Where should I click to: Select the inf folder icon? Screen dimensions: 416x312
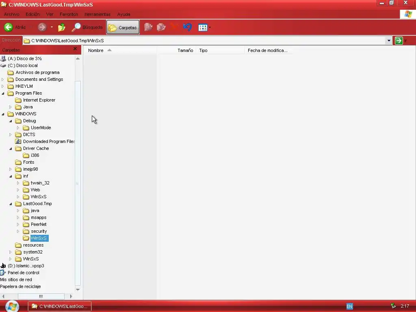click(18, 176)
